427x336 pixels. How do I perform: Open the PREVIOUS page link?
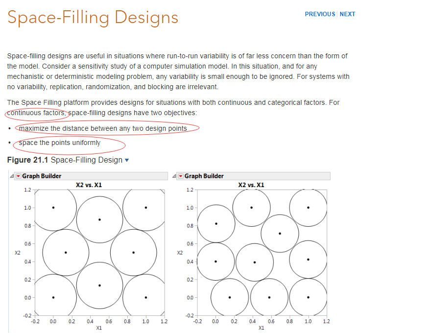click(320, 14)
